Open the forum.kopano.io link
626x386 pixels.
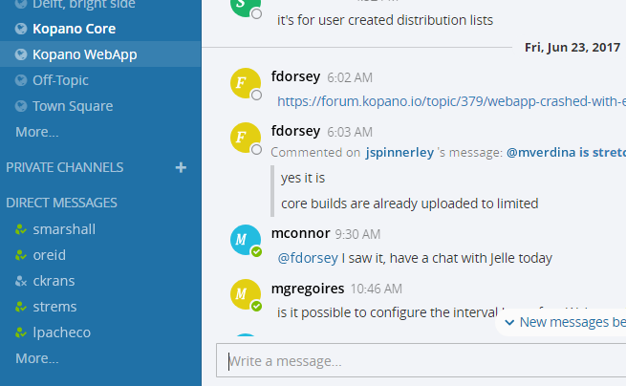[450, 100]
